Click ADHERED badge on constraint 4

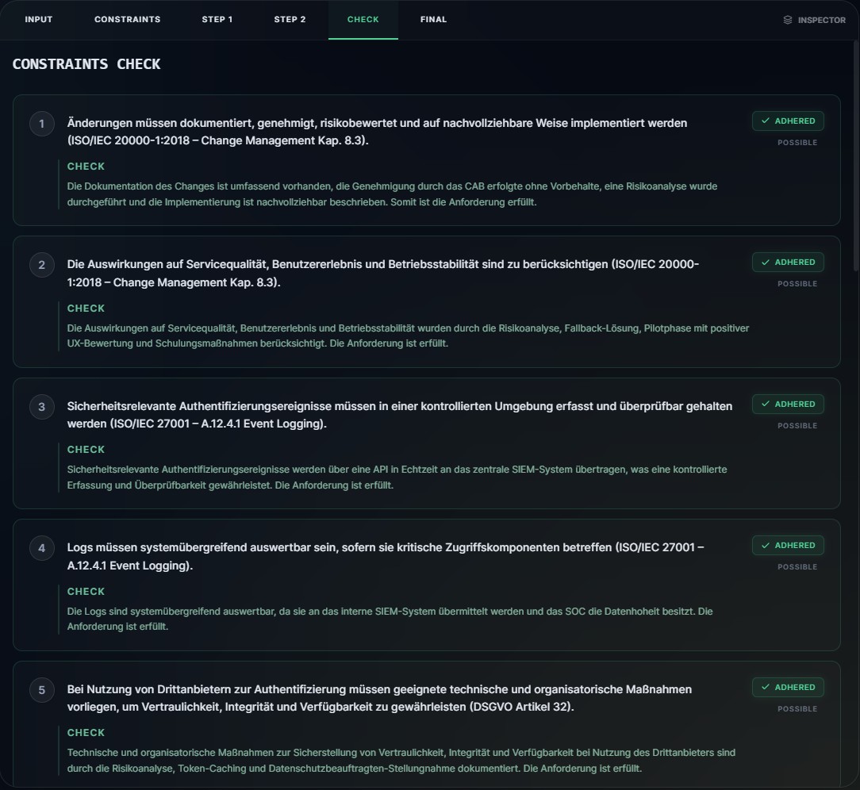[x=788, y=545]
